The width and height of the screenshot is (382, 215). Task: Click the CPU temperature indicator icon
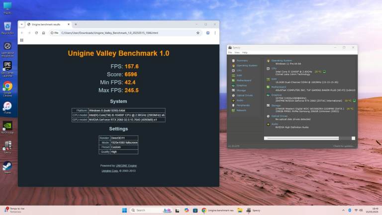coord(324,72)
